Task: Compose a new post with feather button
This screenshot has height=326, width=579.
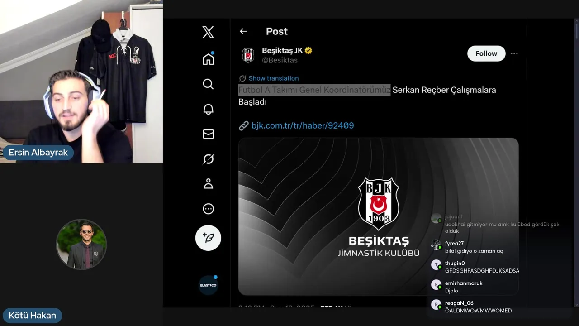Action: pos(208,238)
